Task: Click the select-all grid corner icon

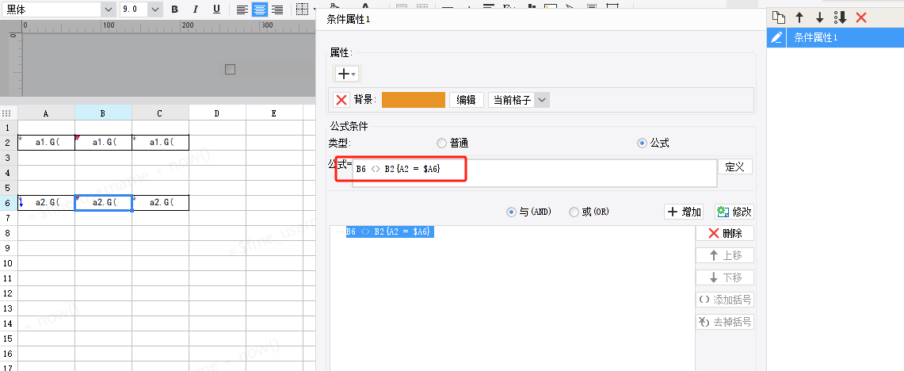Action: tap(7, 113)
